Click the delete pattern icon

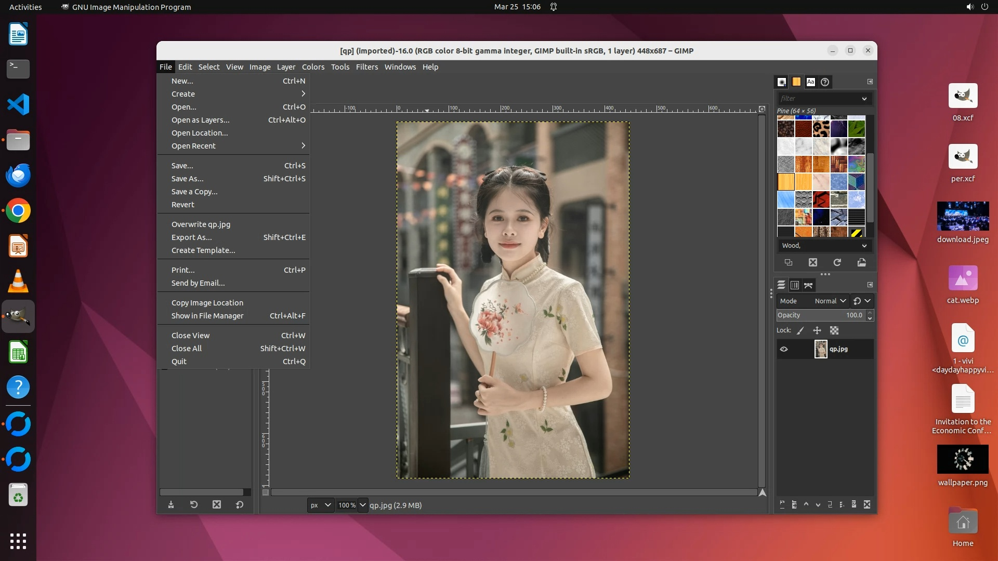coord(813,263)
